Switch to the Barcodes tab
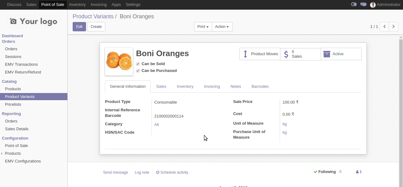 [x=260, y=87]
